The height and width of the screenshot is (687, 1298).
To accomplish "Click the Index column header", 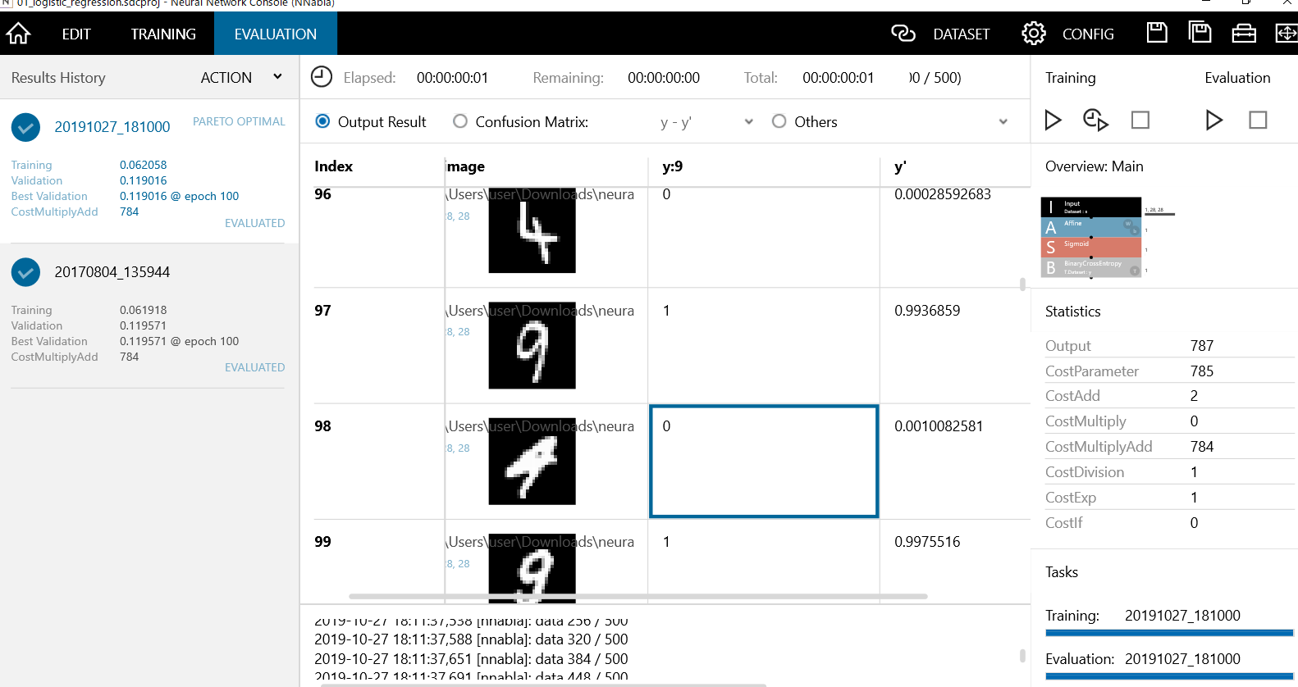I will [334, 166].
